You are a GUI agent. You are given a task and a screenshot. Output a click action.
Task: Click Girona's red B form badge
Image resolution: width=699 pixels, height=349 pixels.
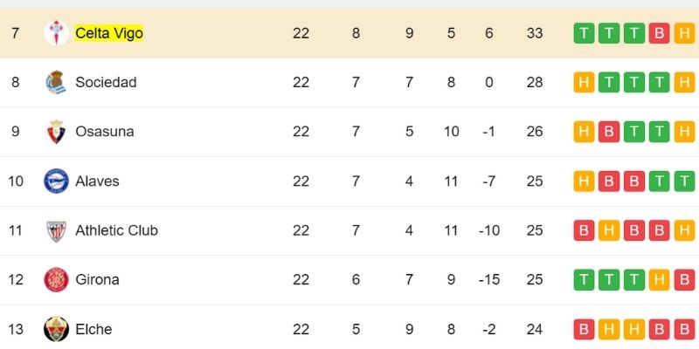pos(685,280)
